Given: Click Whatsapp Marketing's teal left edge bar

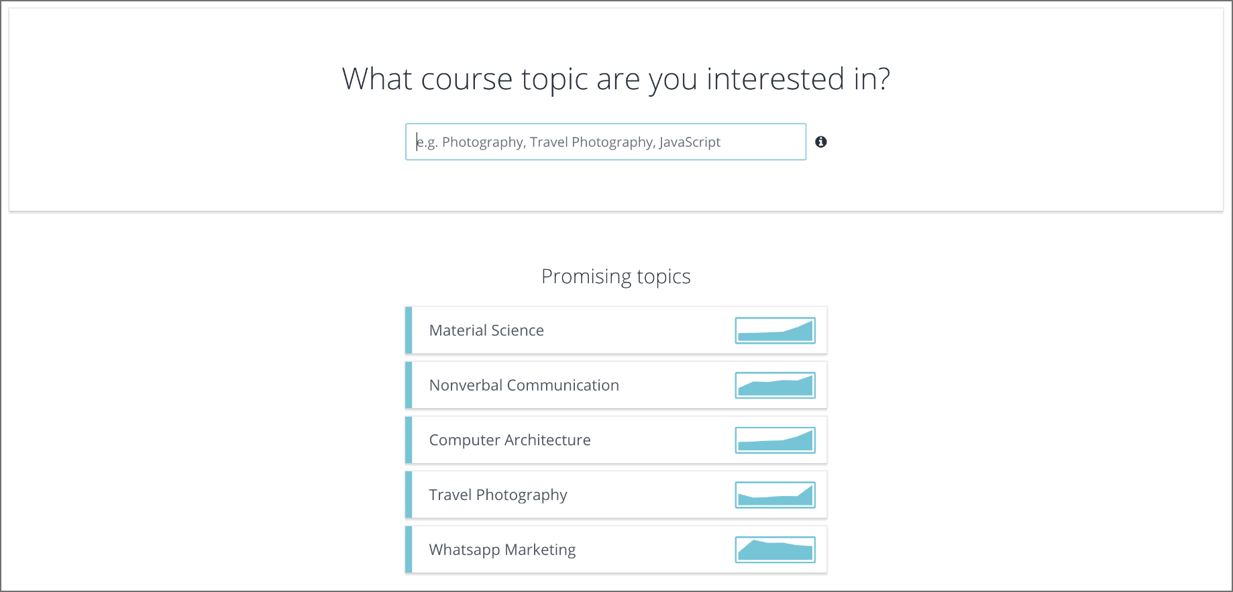Looking at the screenshot, I should (x=409, y=550).
